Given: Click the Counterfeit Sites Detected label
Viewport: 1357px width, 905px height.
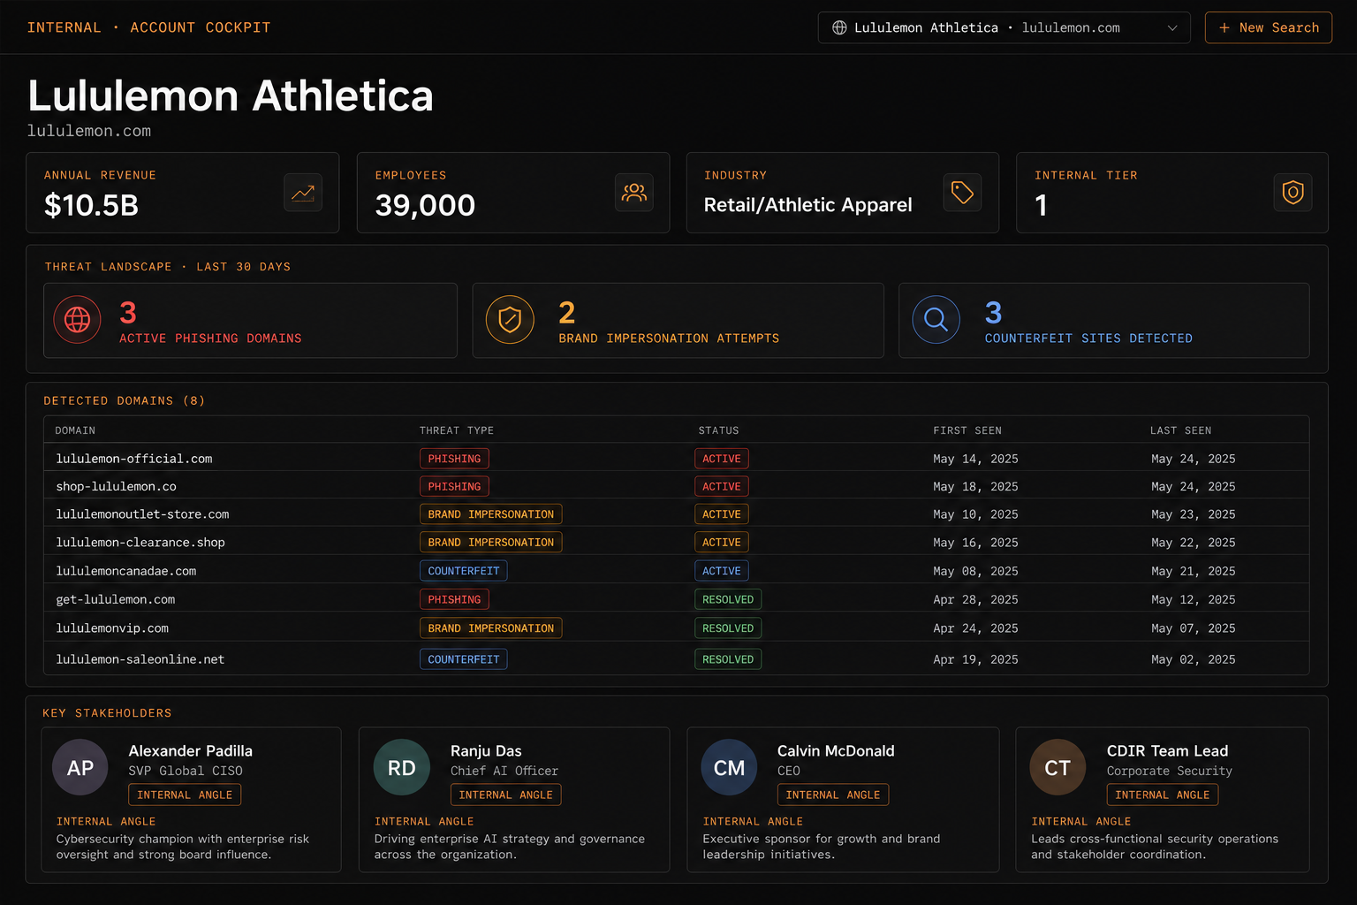Looking at the screenshot, I should [x=1088, y=338].
